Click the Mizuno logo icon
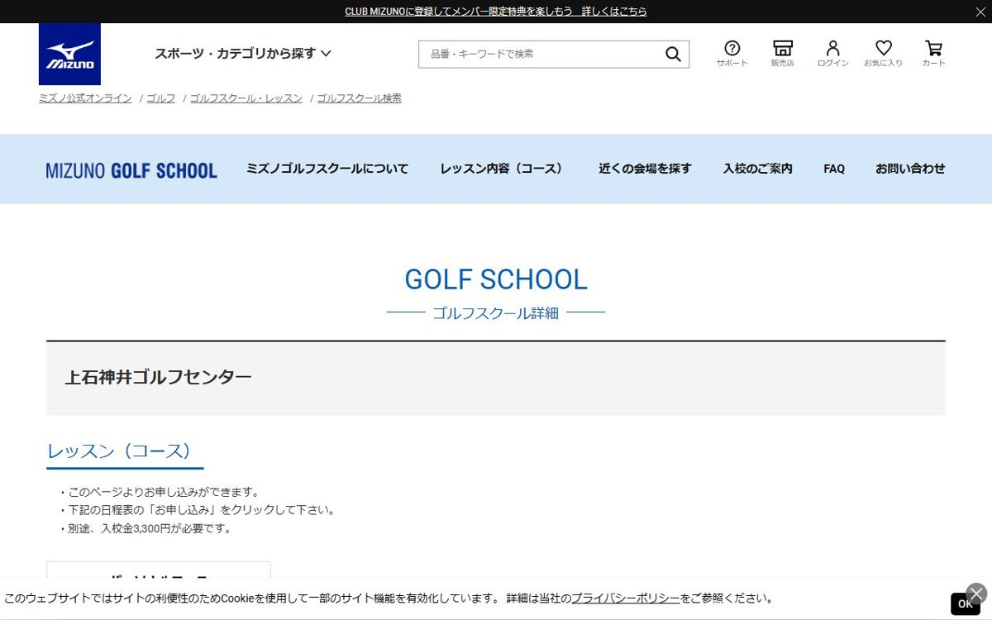Screen dimensions: 992x620 pyautogui.click(x=69, y=54)
